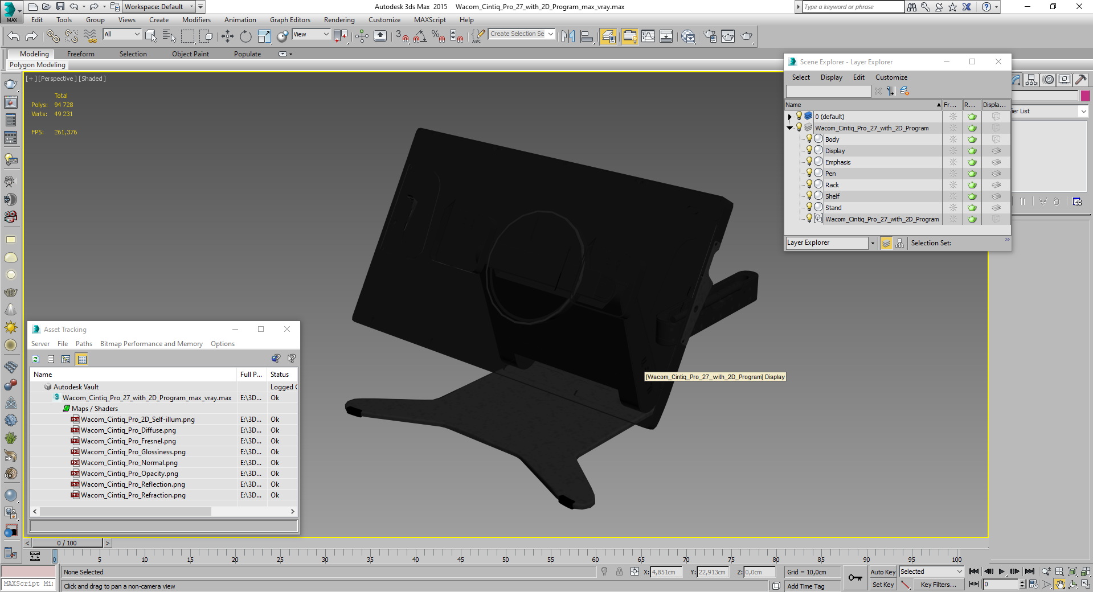Click the object color swatch in command panel
Screen dimensions: 1093x592
1085,96
